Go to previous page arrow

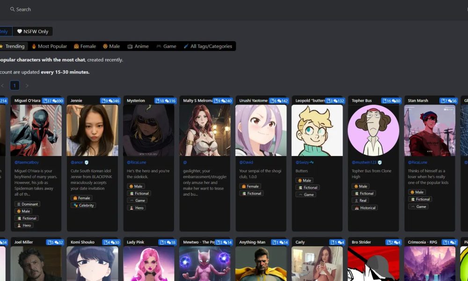pos(2,86)
